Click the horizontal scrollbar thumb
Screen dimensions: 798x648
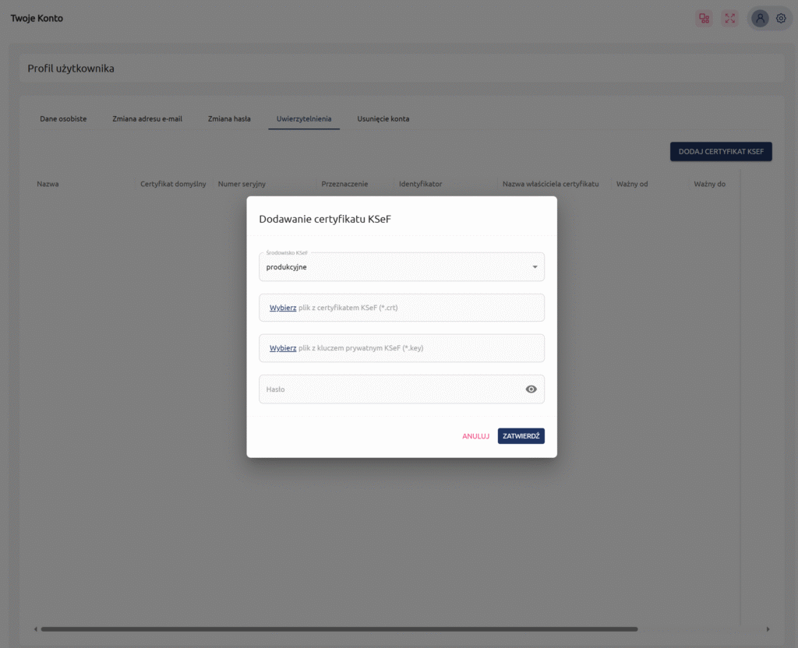339,629
